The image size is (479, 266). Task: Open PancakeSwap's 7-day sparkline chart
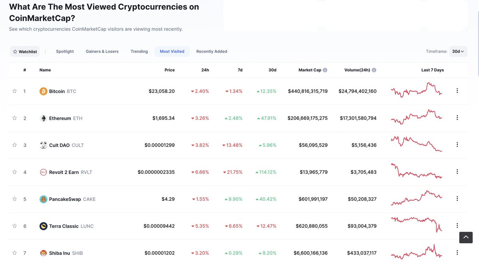[x=416, y=198]
